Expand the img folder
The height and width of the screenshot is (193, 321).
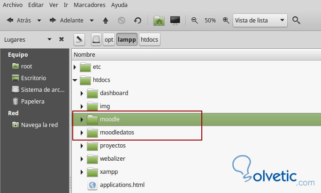[82, 106]
